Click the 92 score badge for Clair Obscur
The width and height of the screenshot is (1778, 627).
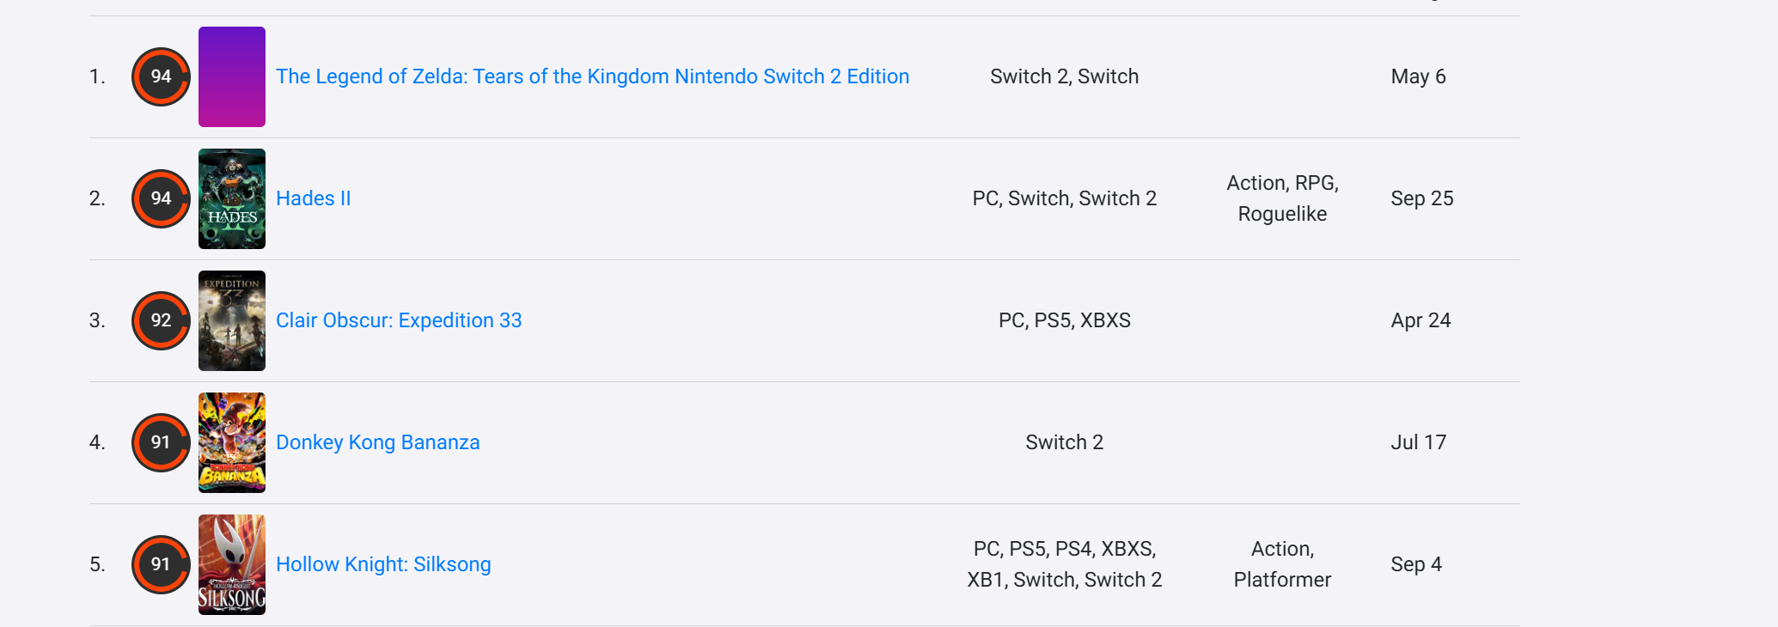[x=161, y=320]
